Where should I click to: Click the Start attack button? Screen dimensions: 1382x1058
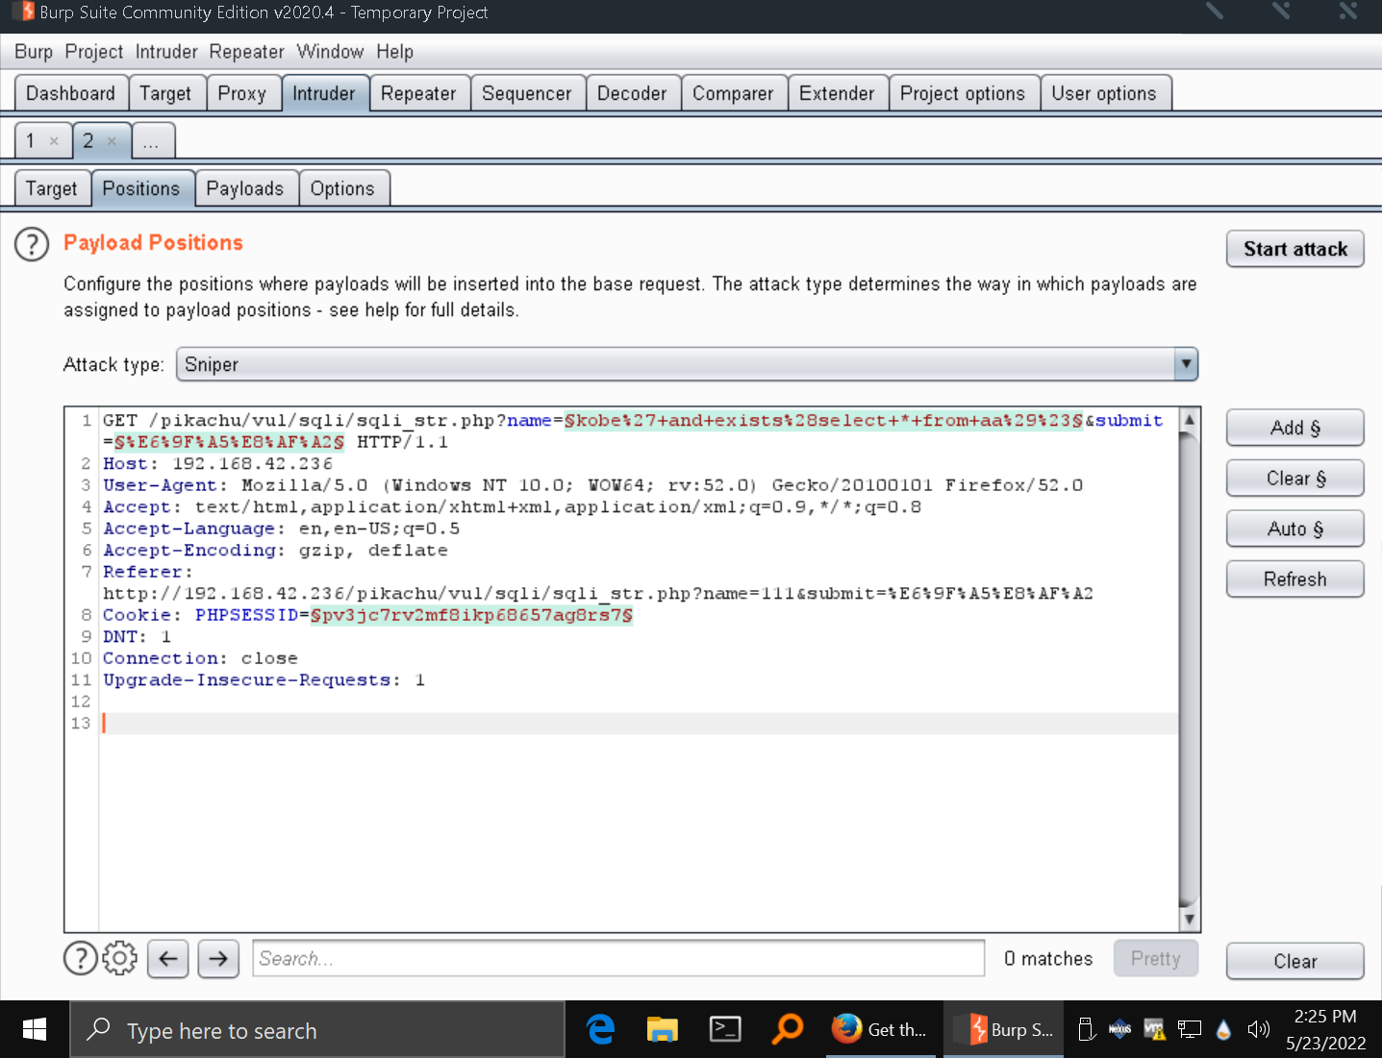[x=1295, y=249]
